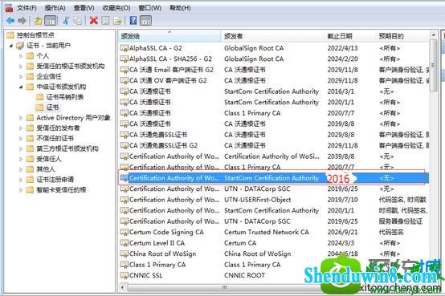Click the horizontal scrollbar left arrow
Image resolution: width=445 pixels, height=296 pixels.
[x=123, y=287]
